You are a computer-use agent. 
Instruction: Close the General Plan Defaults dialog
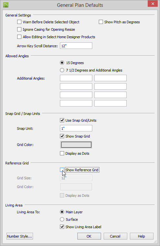click(x=153, y=4)
